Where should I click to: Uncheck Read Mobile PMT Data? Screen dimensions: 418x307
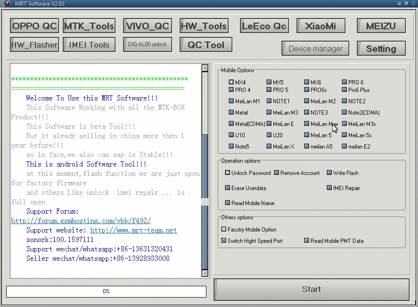point(307,241)
